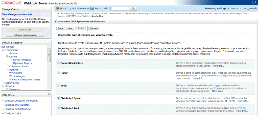This screenshot has width=258, height=116.
Task: Click the Record chart icon
Action: [x=92, y=8]
